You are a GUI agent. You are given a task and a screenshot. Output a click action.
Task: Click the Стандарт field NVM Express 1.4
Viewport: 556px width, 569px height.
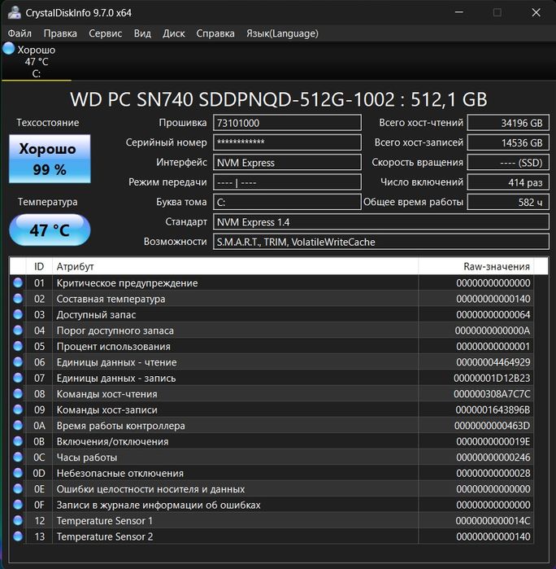tap(381, 221)
